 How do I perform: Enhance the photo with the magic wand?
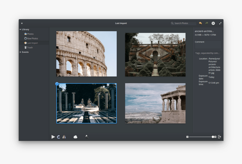(86, 137)
